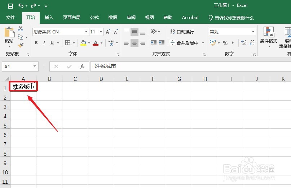The height and width of the screenshot is (188, 291).
Task: Decrease decimal places
Action: 252,43
